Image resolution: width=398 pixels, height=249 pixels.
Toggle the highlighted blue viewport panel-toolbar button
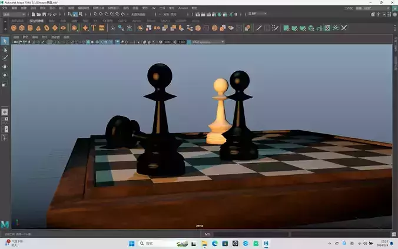pyautogui.click(x=118, y=42)
